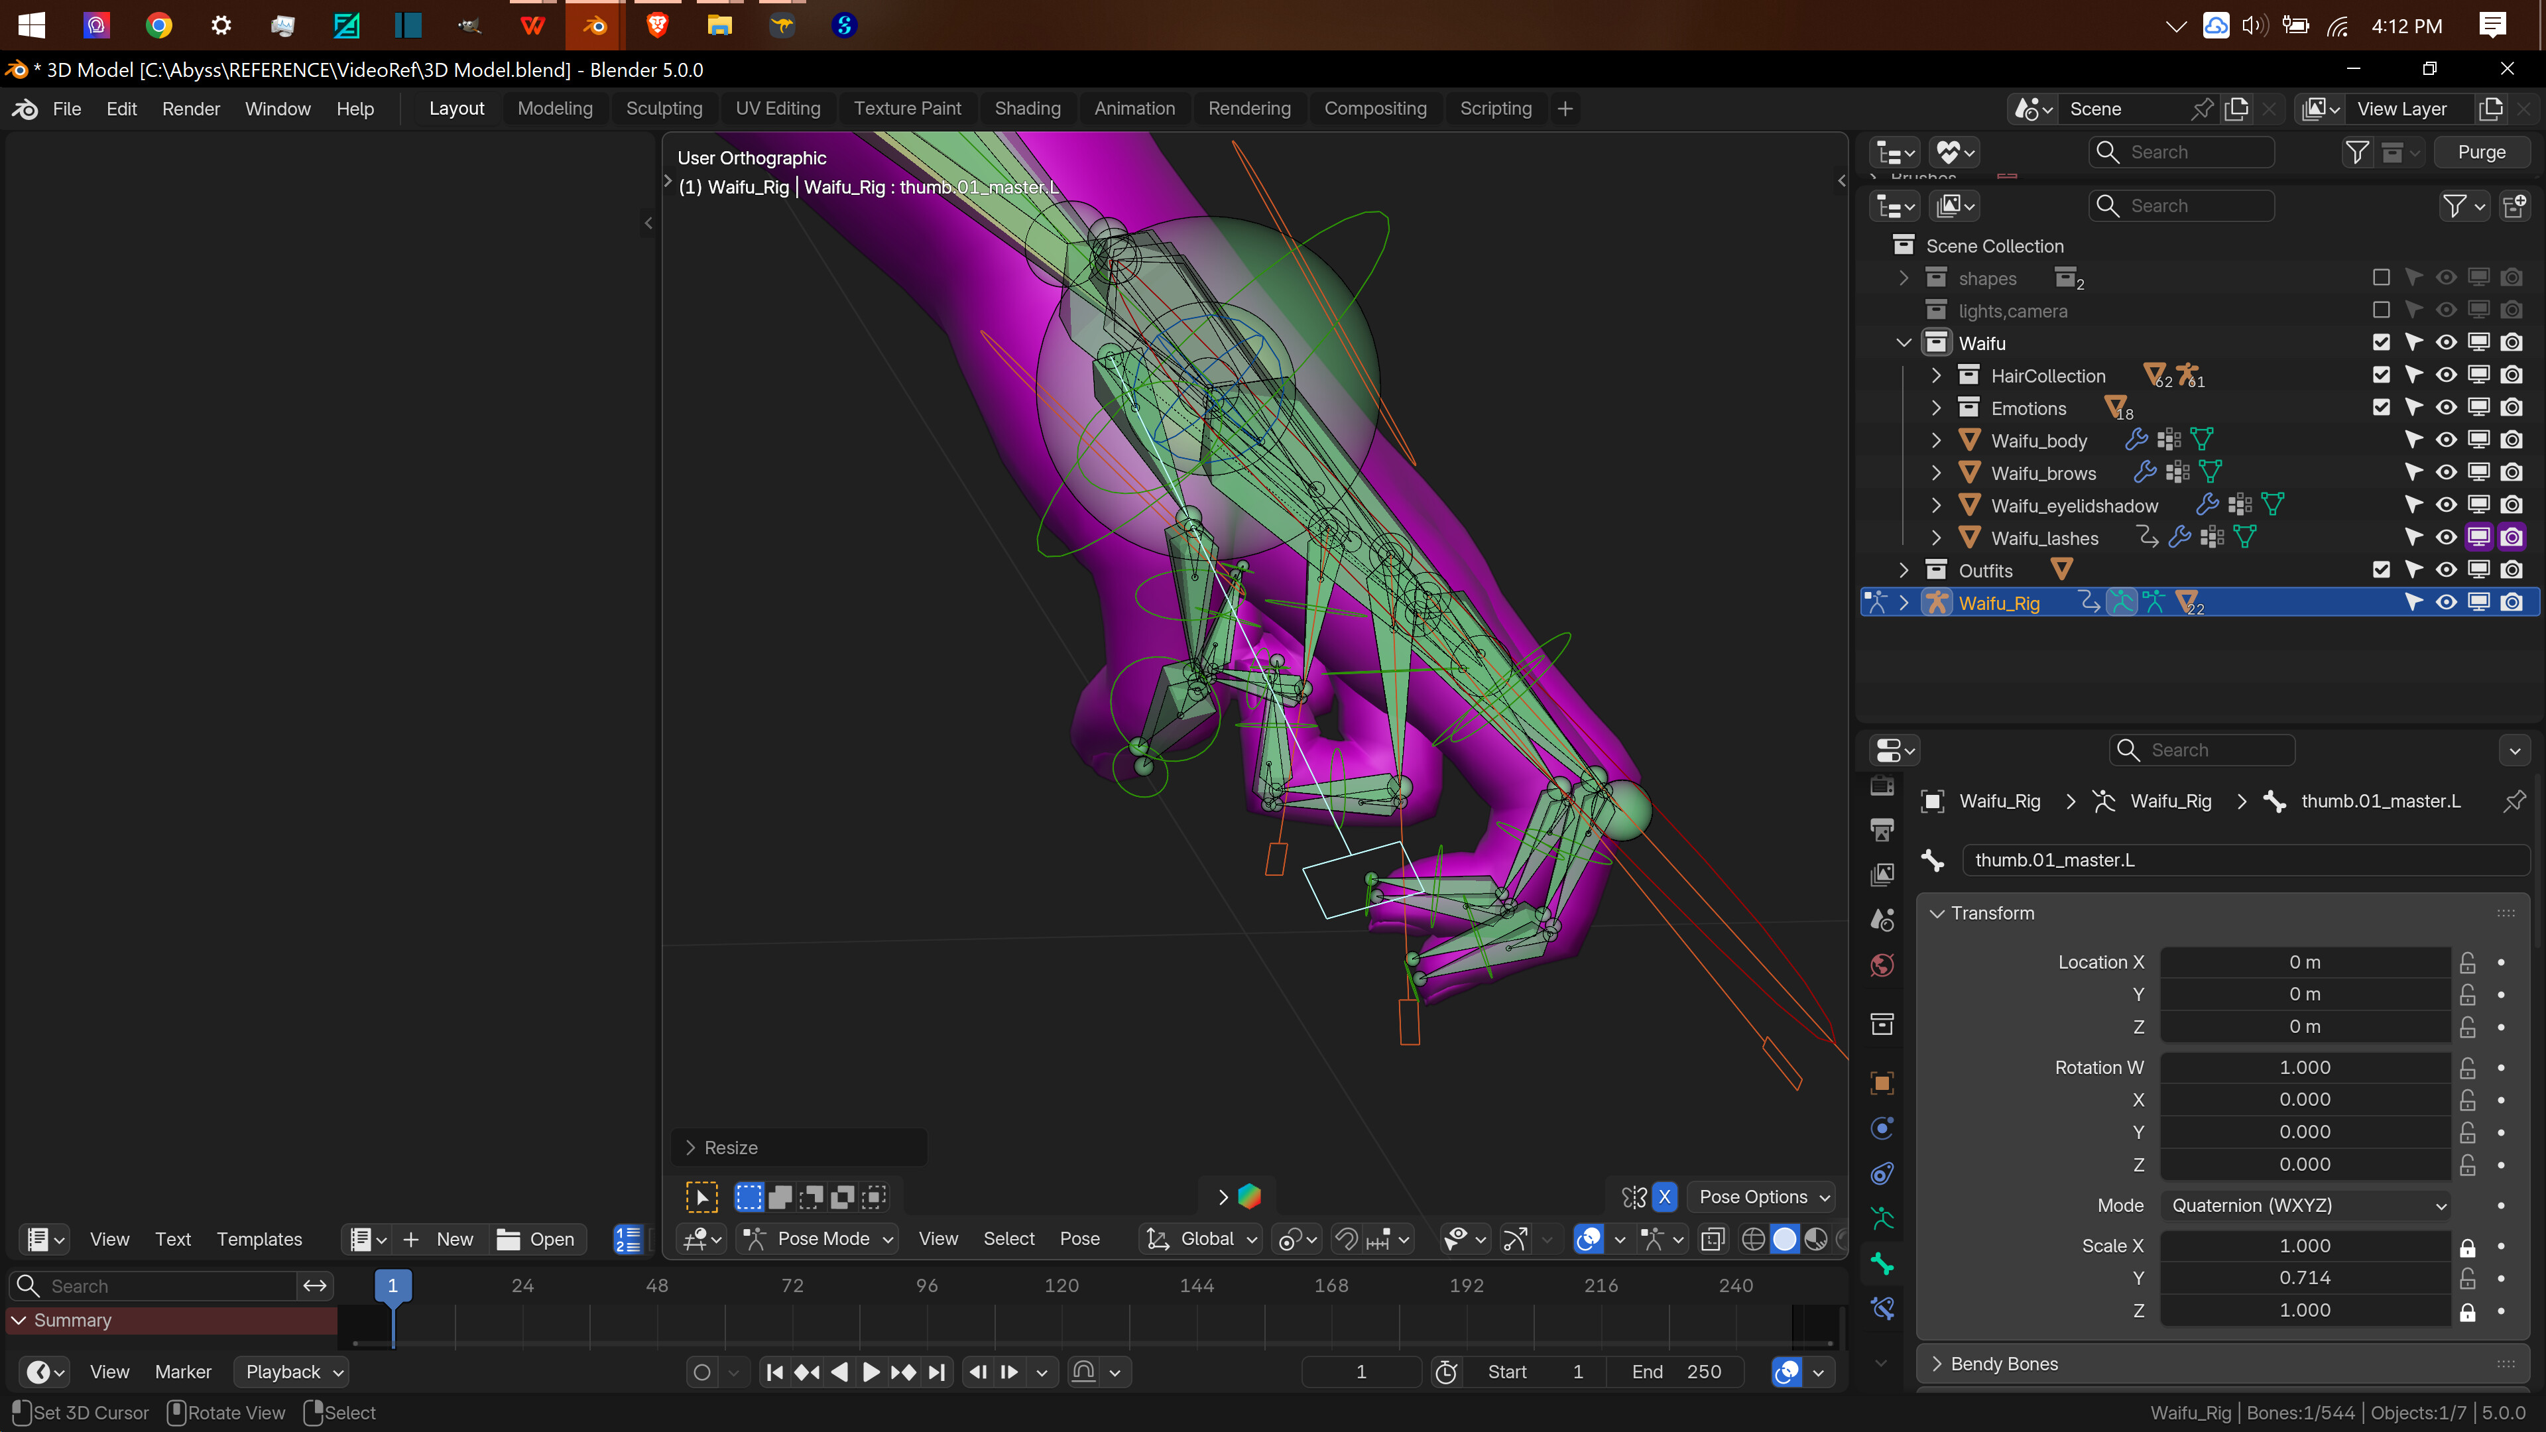Click the End frame 250 field
This screenshot has width=2546, height=1432.
[x=1675, y=1372]
